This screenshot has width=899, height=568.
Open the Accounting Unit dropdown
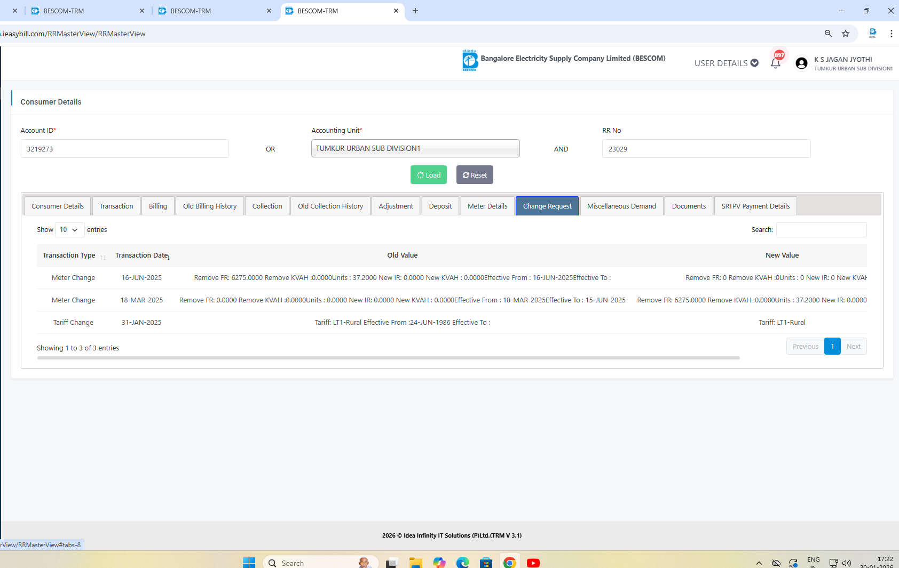click(x=415, y=148)
